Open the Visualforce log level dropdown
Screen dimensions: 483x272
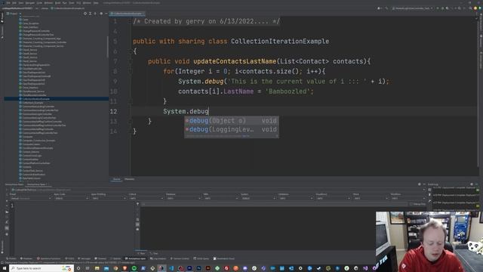(x=333, y=198)
